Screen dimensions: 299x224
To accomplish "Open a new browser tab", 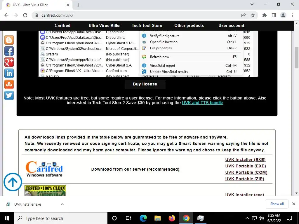I will tap(79, 5).
